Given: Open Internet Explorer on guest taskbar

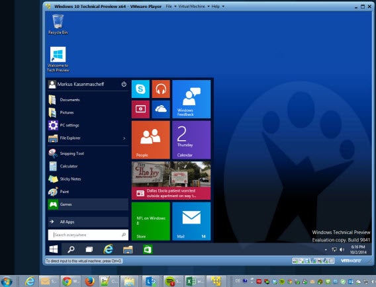Looking at the screenshot, I should pos(109,249).
